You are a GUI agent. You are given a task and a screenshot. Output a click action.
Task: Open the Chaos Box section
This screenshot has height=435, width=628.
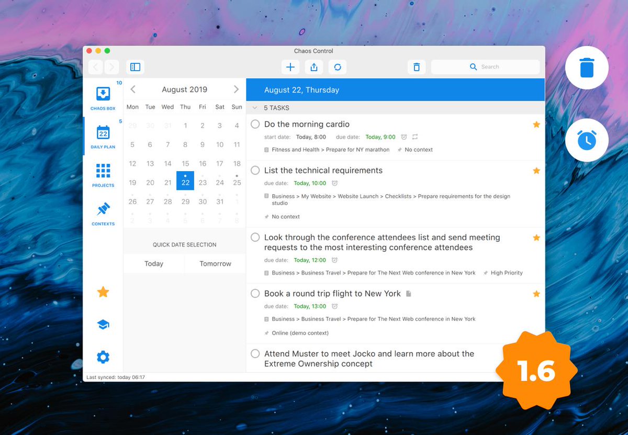click(x=103, y=98)
